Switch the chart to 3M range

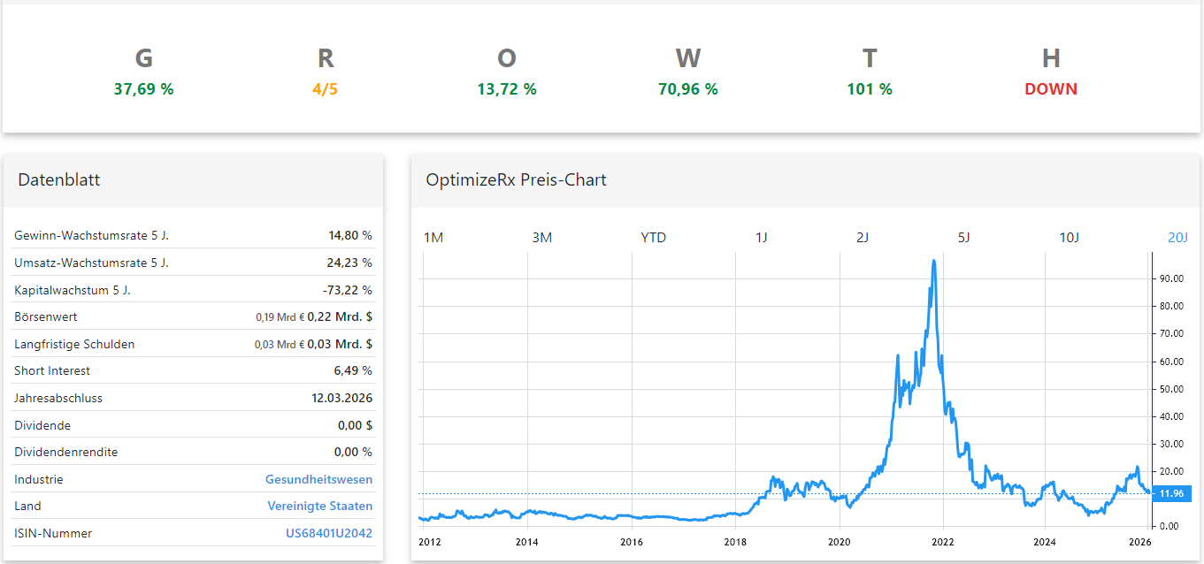tap(541, 237)
